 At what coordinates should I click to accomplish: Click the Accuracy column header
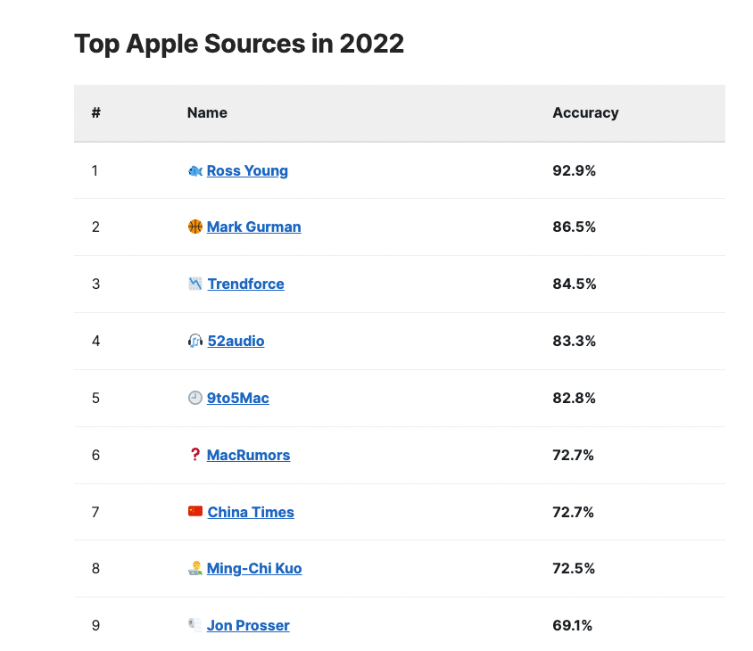(x=585, y=113)
